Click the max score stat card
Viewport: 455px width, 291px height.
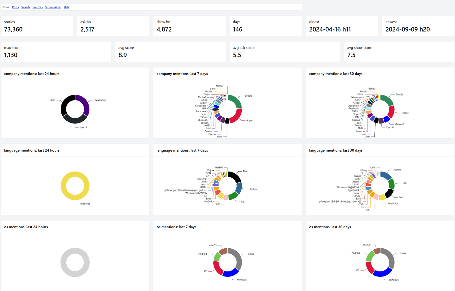pyautogui.click(x=56, y=52)
